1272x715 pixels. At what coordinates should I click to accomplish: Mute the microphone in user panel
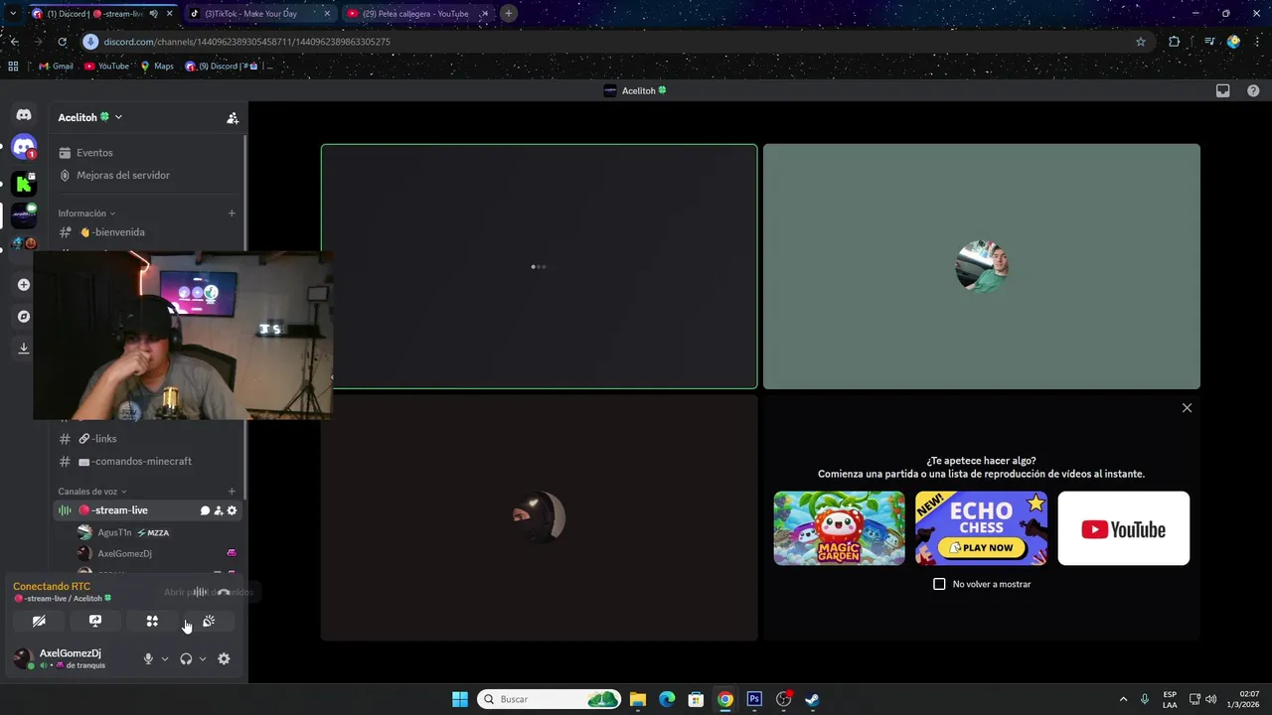pyautogui.click(x=148, y=658)
